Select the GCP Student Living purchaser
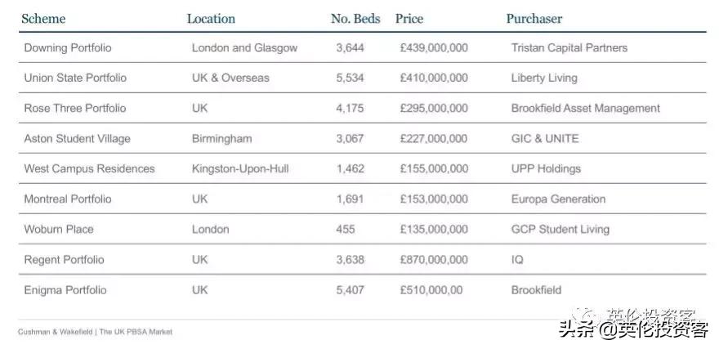The height and width of the screenshot is (349, 719). coord(560,230)
